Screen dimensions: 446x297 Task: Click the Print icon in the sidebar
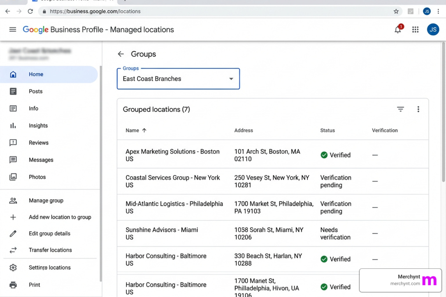pos(13,285)
